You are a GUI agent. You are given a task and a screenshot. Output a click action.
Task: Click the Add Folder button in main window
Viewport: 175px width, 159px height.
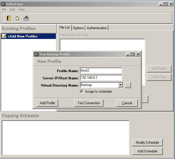[159, 69]
